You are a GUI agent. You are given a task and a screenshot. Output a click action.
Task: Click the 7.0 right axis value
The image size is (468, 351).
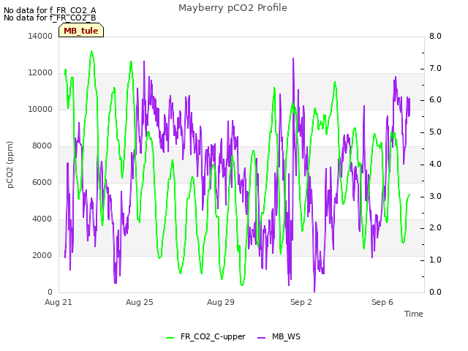[x=436, y=68]
